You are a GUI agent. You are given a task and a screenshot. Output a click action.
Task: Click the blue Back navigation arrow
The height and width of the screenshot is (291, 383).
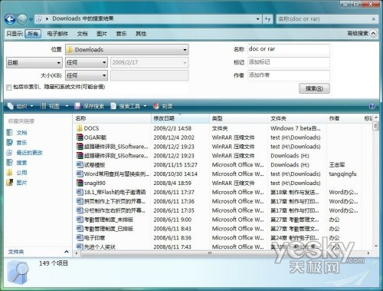tap(10, 19)
